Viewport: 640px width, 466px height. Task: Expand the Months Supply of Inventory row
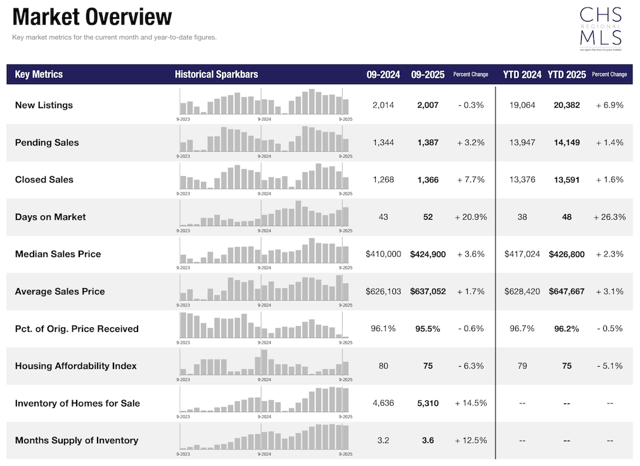tap(75, 440)
